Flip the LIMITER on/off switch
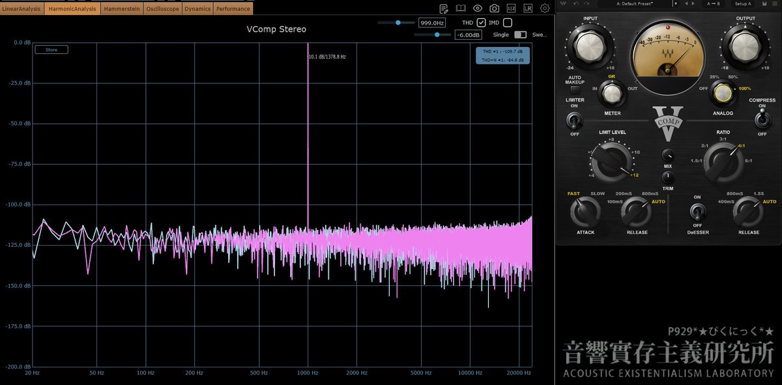The height and width of the screenshot is (385, 782). (574, 119)
